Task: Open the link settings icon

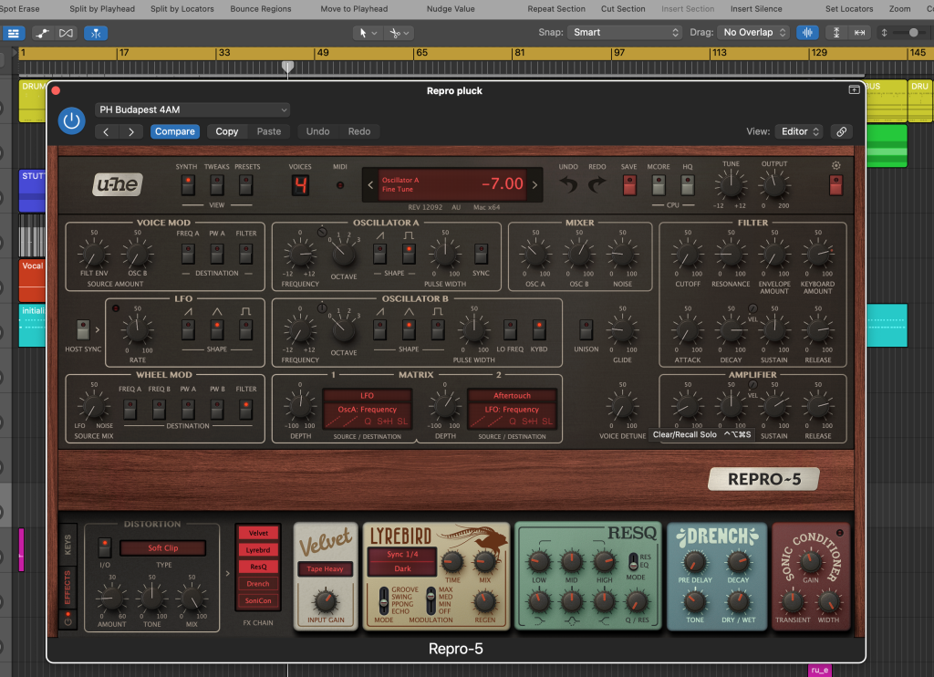Action: pyautogui.click(x=841, y=131)
